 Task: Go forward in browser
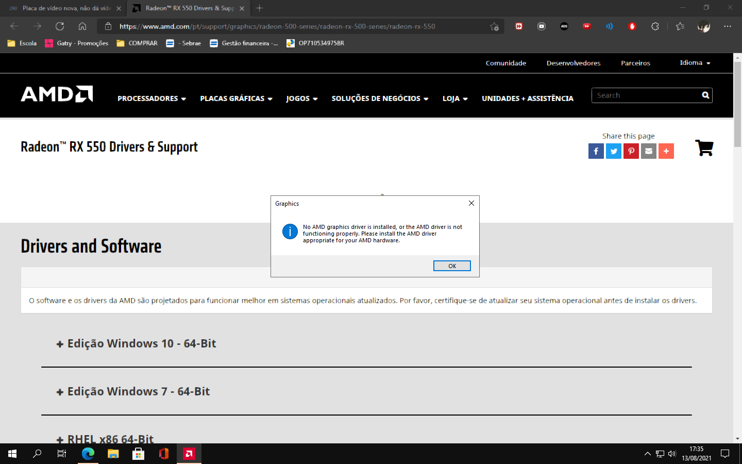point(37,26)
